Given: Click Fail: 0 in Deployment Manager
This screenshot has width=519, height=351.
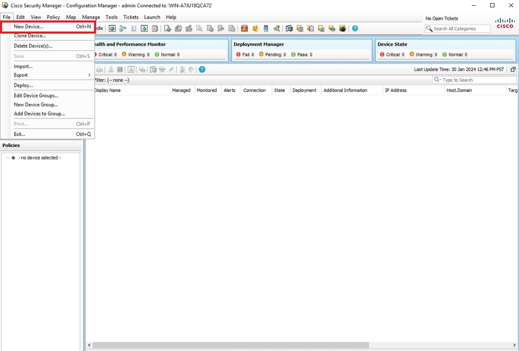Looking at the screenshot, I should click(x=245, y=55).
